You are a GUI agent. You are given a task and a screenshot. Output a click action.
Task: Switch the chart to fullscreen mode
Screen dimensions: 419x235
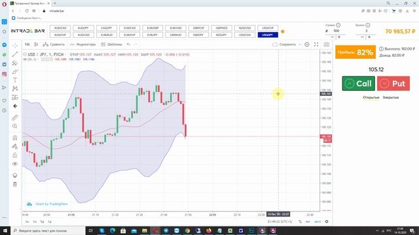tap(316, 44)
